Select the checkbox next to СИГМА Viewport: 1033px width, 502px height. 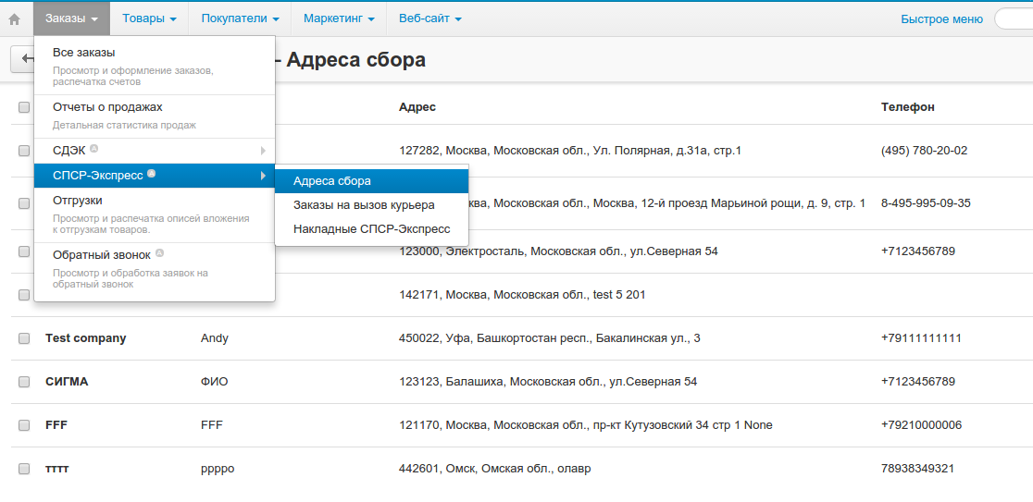pyautogui.click(x=24, y=382)
